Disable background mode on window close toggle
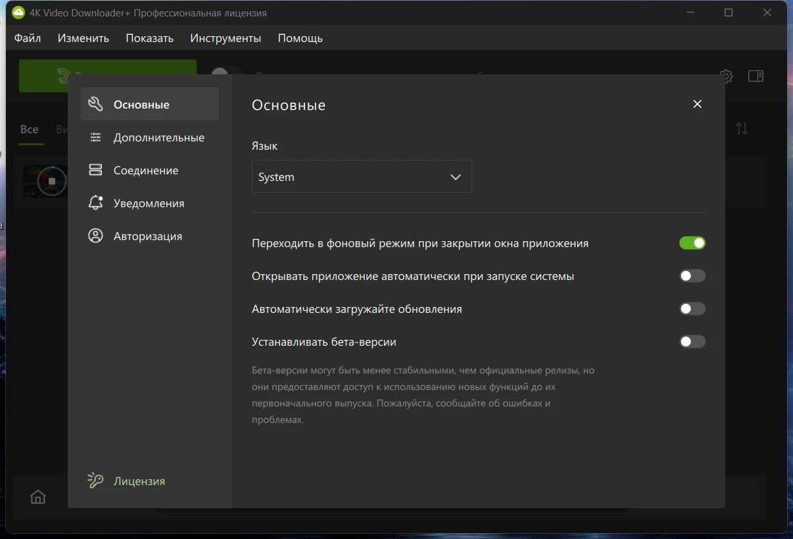The image size is (793, 539). [x=692, y=243]
